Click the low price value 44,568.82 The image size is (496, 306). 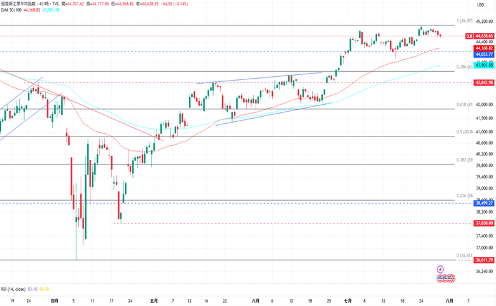(125, 4)
